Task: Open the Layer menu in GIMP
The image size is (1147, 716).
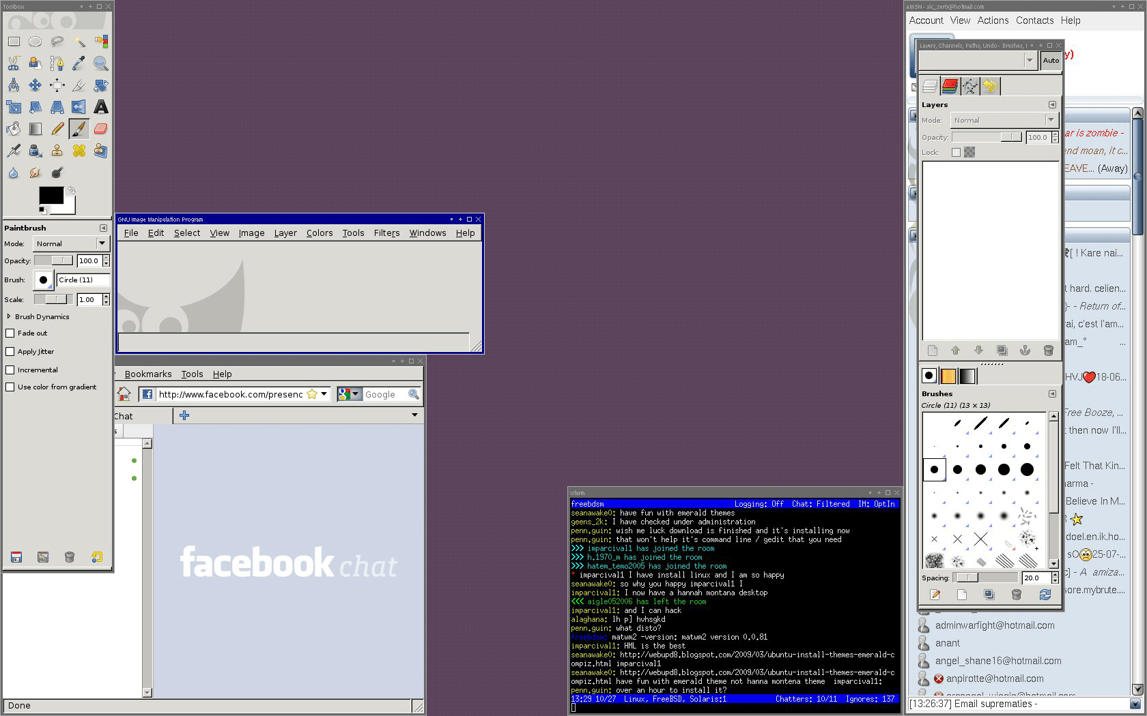Action: coord(285,233)
